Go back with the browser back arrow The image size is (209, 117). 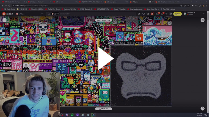(2, 6)
